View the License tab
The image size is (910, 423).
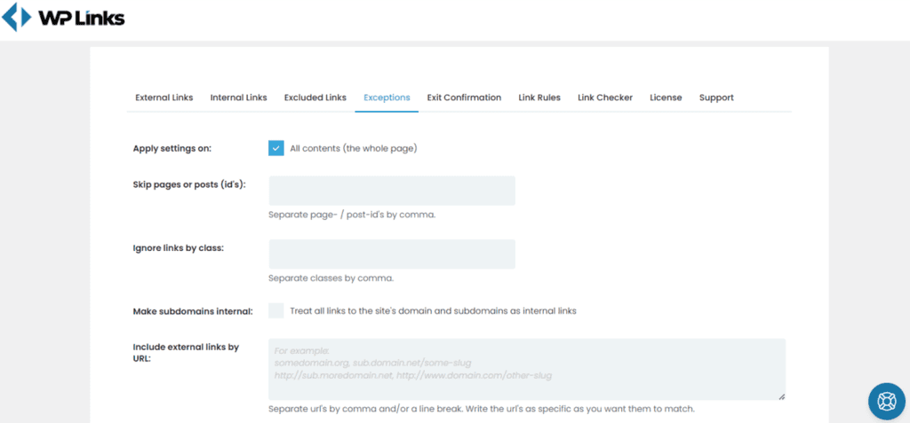(x=666, y=98)
